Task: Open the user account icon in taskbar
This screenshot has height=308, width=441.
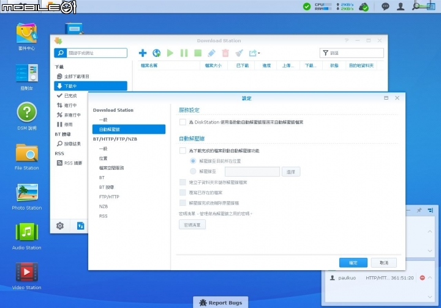Action: point(401,7)
